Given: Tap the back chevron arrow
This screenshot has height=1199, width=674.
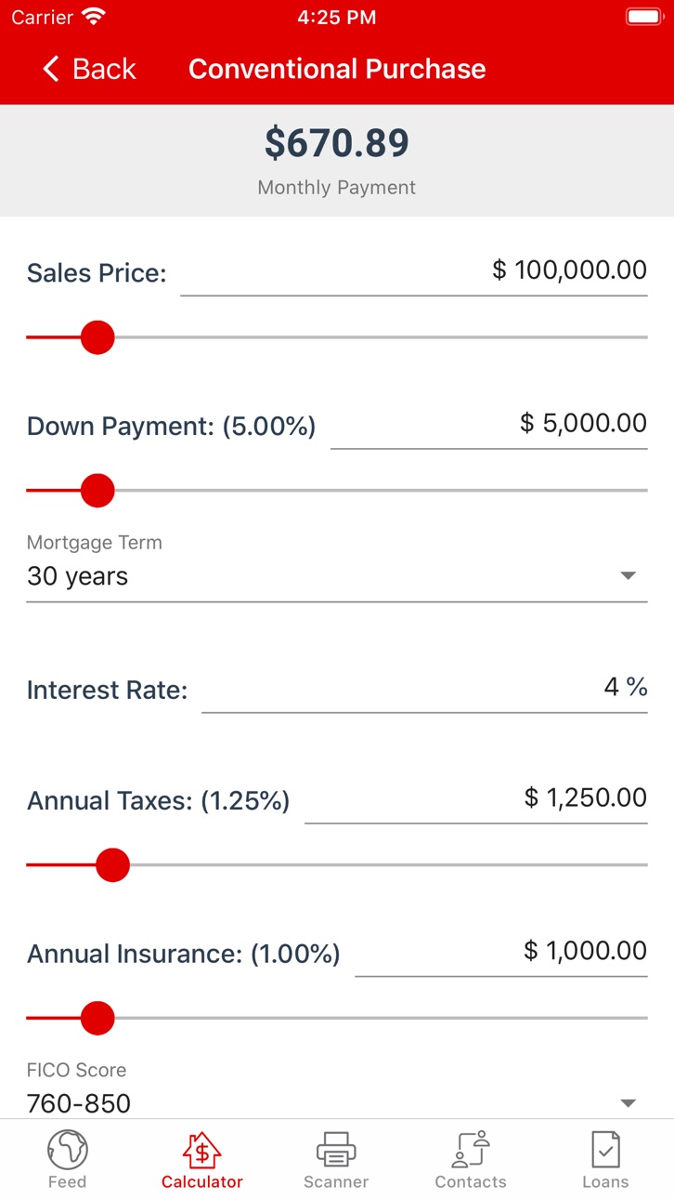Looking at the screenshot, I should pos(51,69).
